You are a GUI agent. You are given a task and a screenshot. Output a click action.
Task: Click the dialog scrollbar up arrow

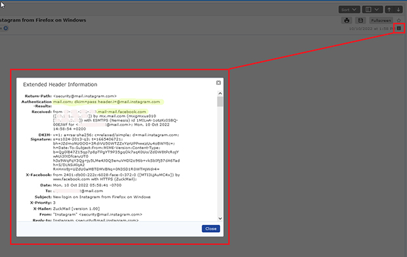coord(220,93)
